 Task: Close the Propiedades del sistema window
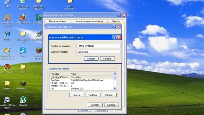click(x=124, y=15)
